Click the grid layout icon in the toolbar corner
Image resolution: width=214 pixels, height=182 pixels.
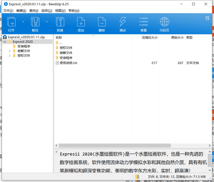(x=207, y=18)
